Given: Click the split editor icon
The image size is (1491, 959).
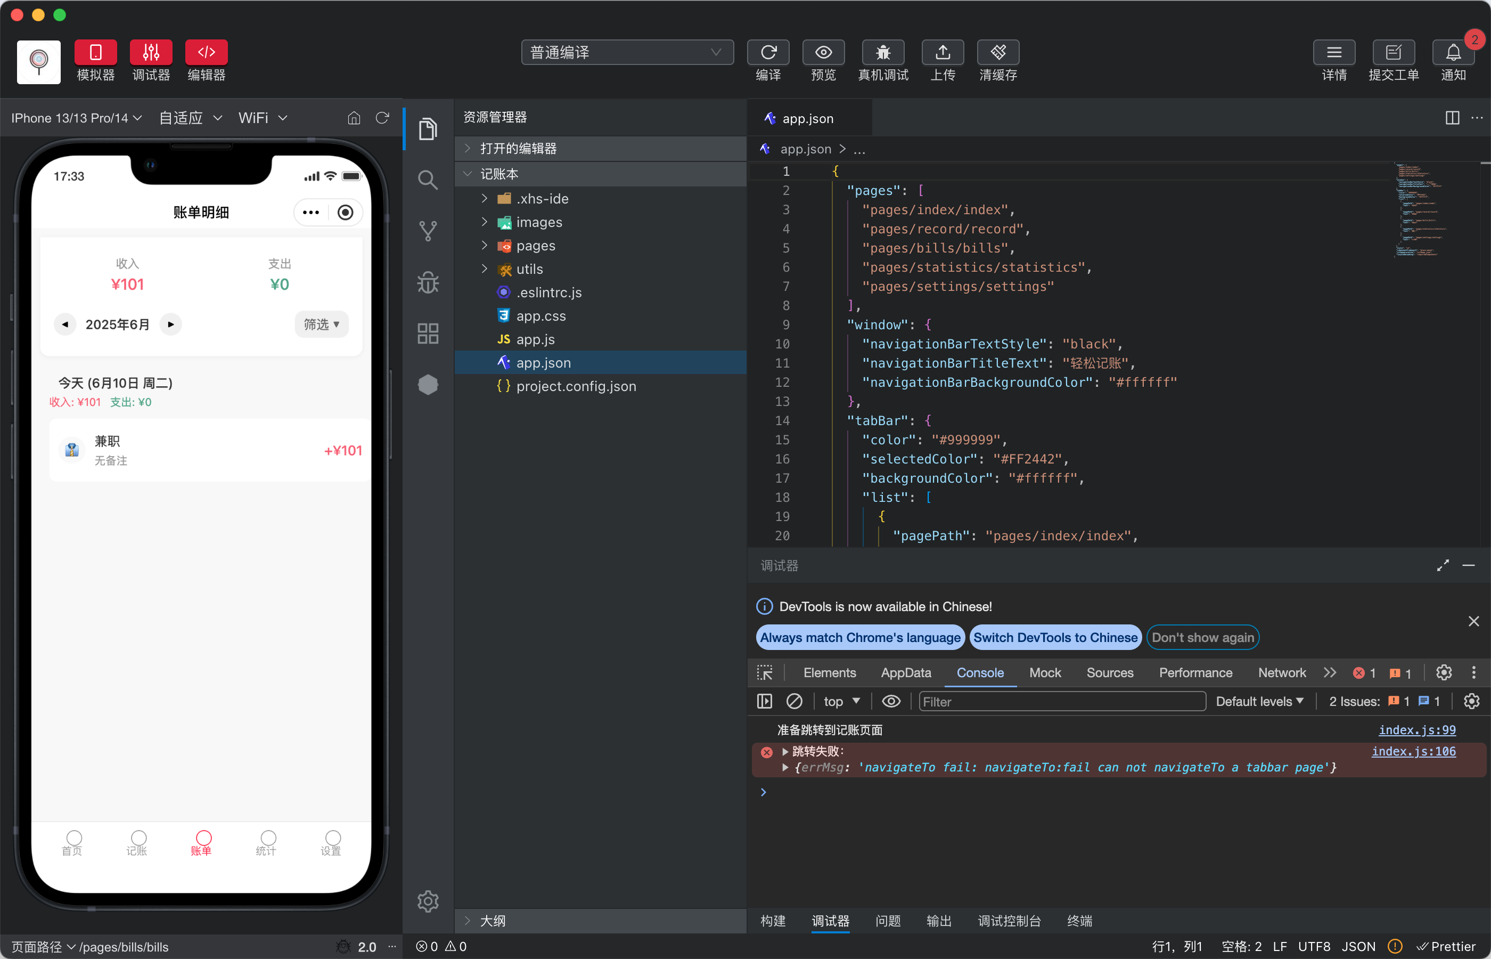Looking at the screenshot, I should (1452, 118).
